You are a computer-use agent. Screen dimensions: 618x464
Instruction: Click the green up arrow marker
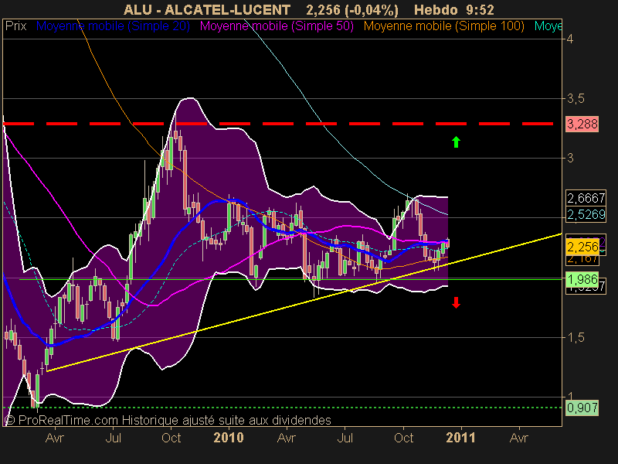tap(456, 142)
